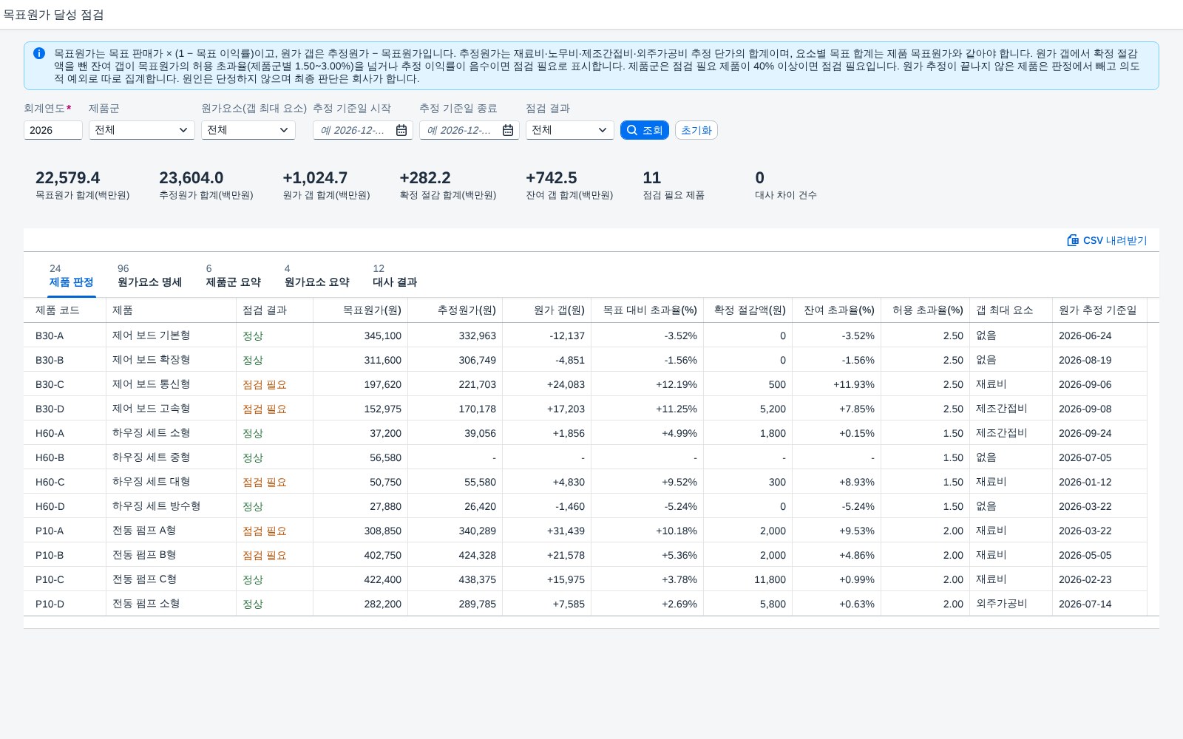
Task: Click 제조간접비 in the H60-A row
Action: (1002, 433)
